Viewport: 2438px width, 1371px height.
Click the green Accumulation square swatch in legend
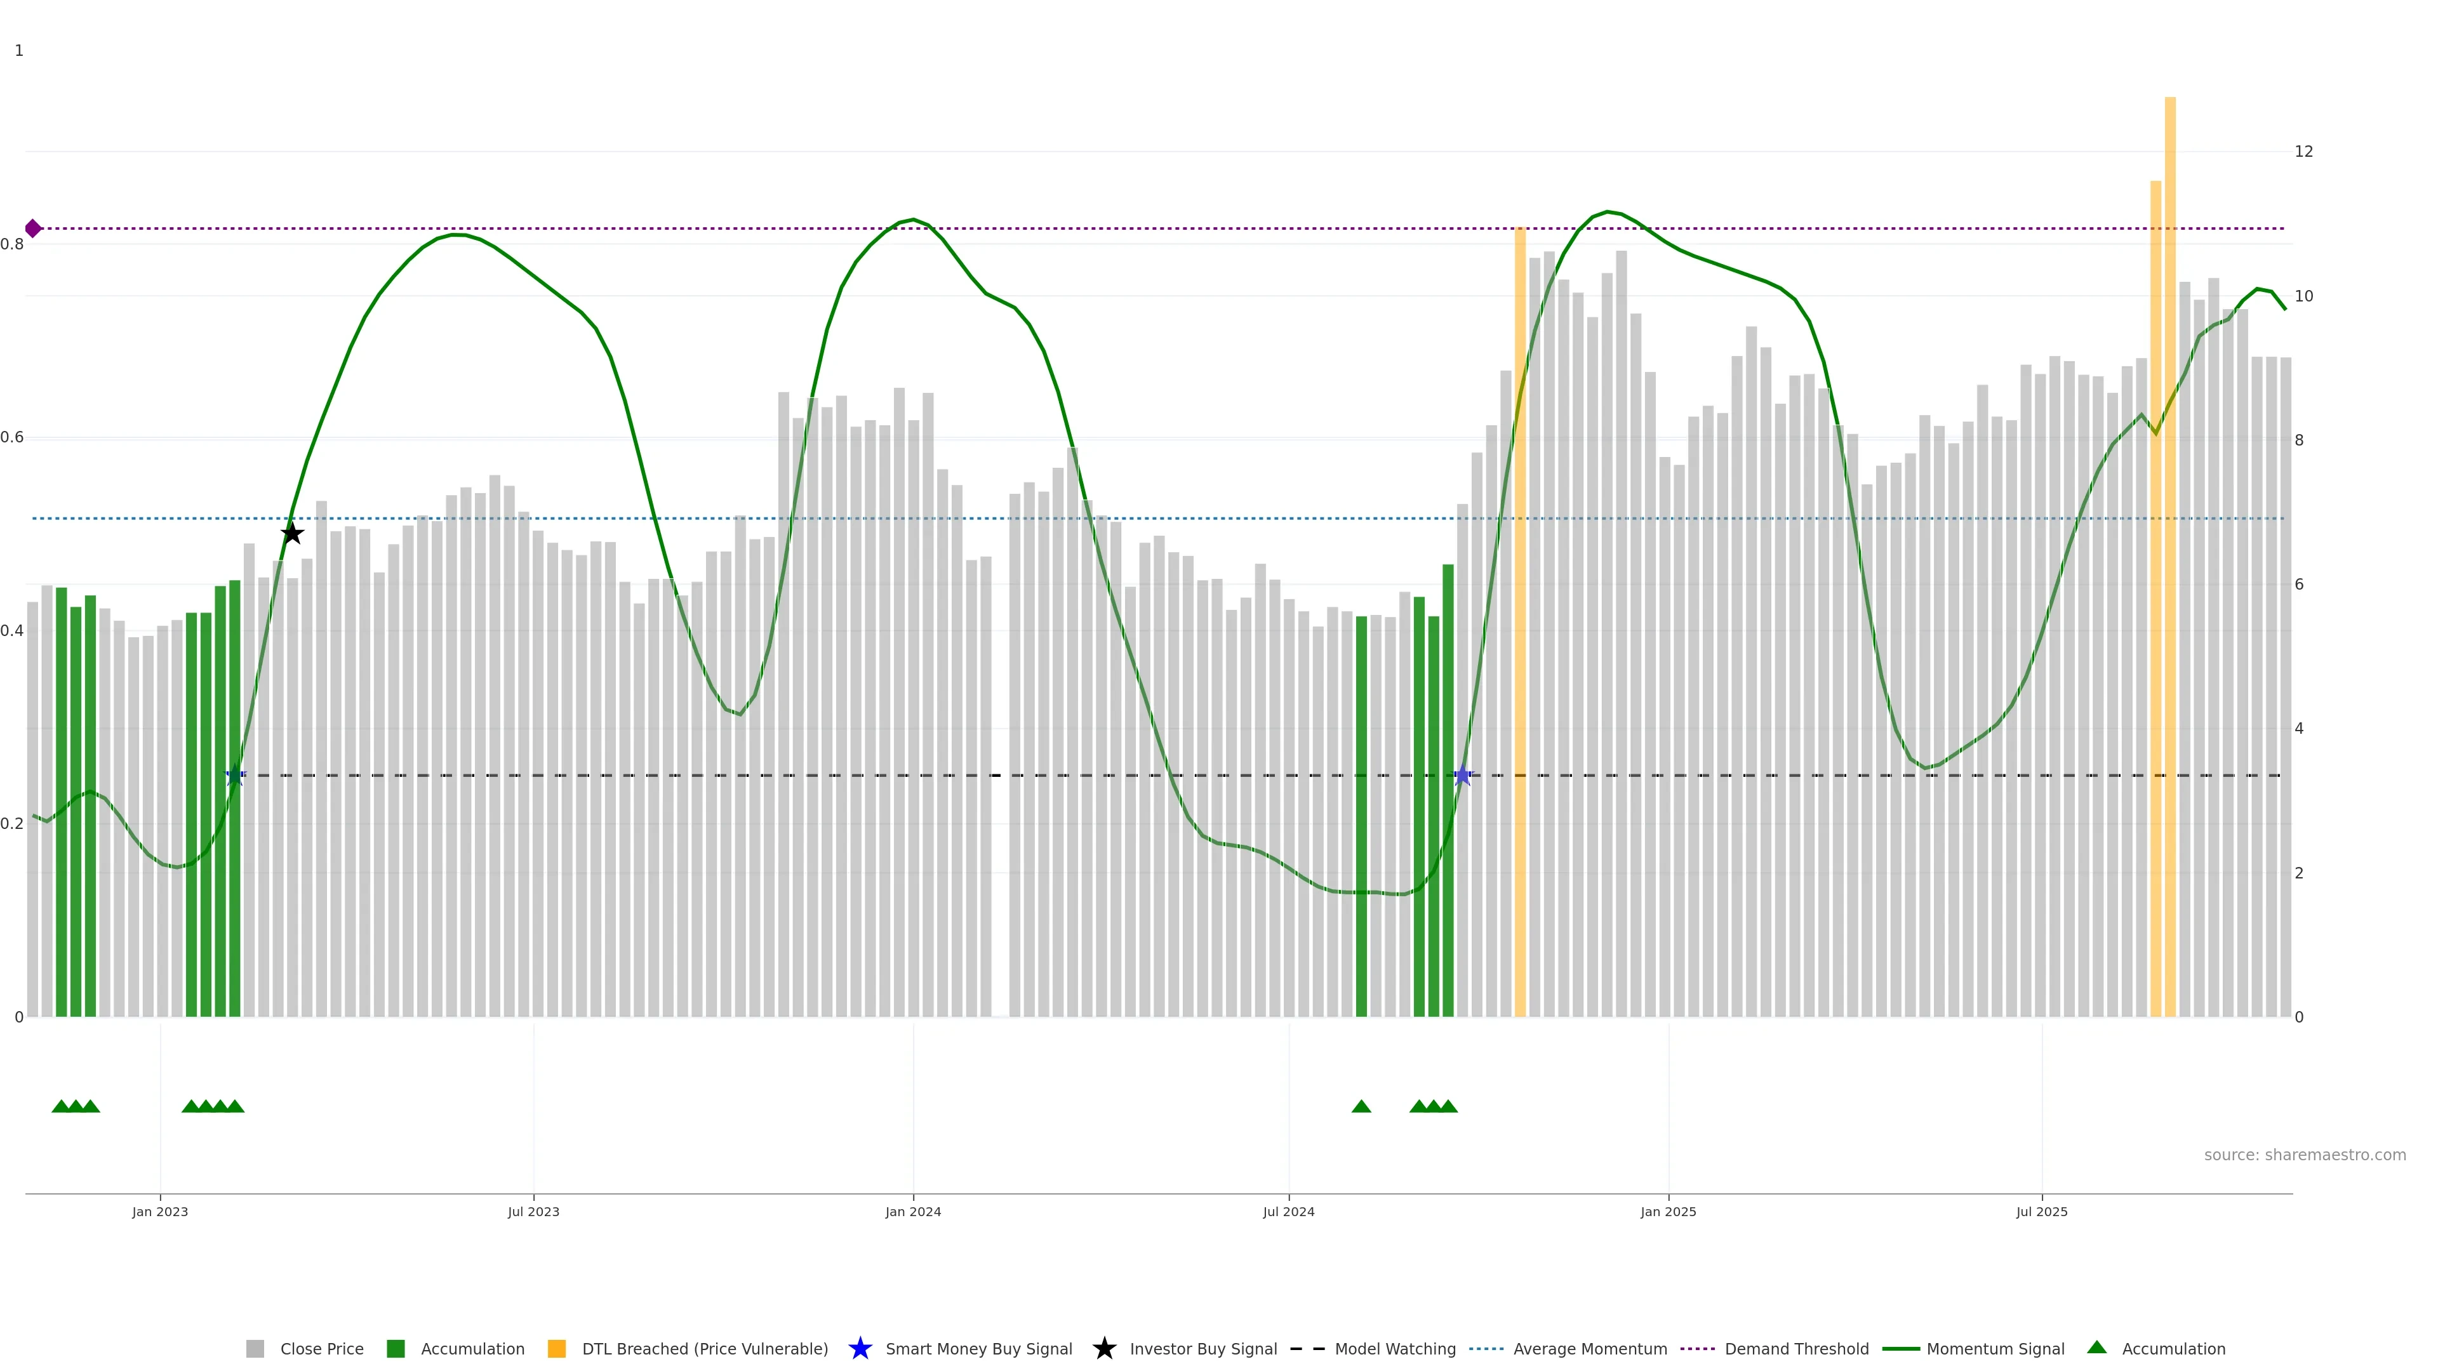[x=396, y=1348]
